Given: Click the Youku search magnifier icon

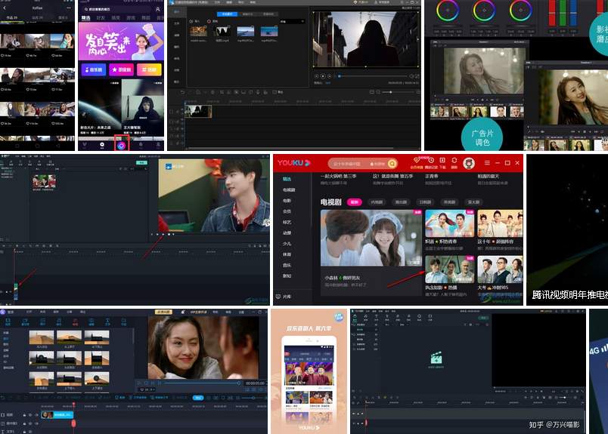Looking at the screenshot, I should [x=391, y=163].
